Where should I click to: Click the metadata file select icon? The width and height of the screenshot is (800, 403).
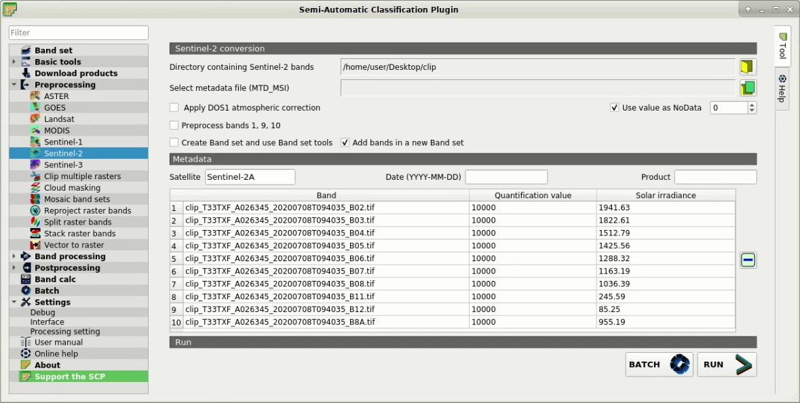tap(748, 88)
